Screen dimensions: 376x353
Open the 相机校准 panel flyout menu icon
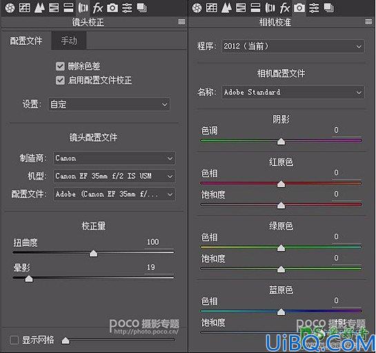(x=368, y=22)
